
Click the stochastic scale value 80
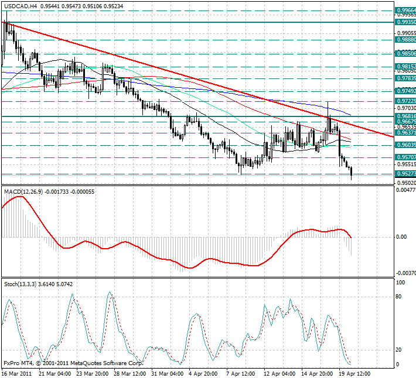[x=400, y=297]
